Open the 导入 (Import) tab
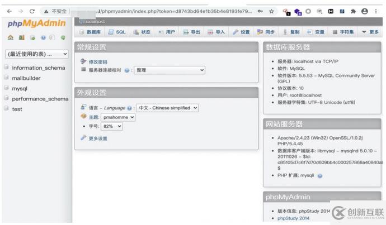 [x=216, y=32]
